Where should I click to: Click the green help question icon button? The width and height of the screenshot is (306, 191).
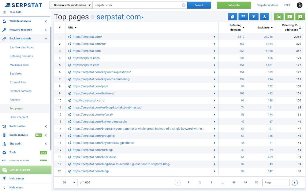[300, 17]
